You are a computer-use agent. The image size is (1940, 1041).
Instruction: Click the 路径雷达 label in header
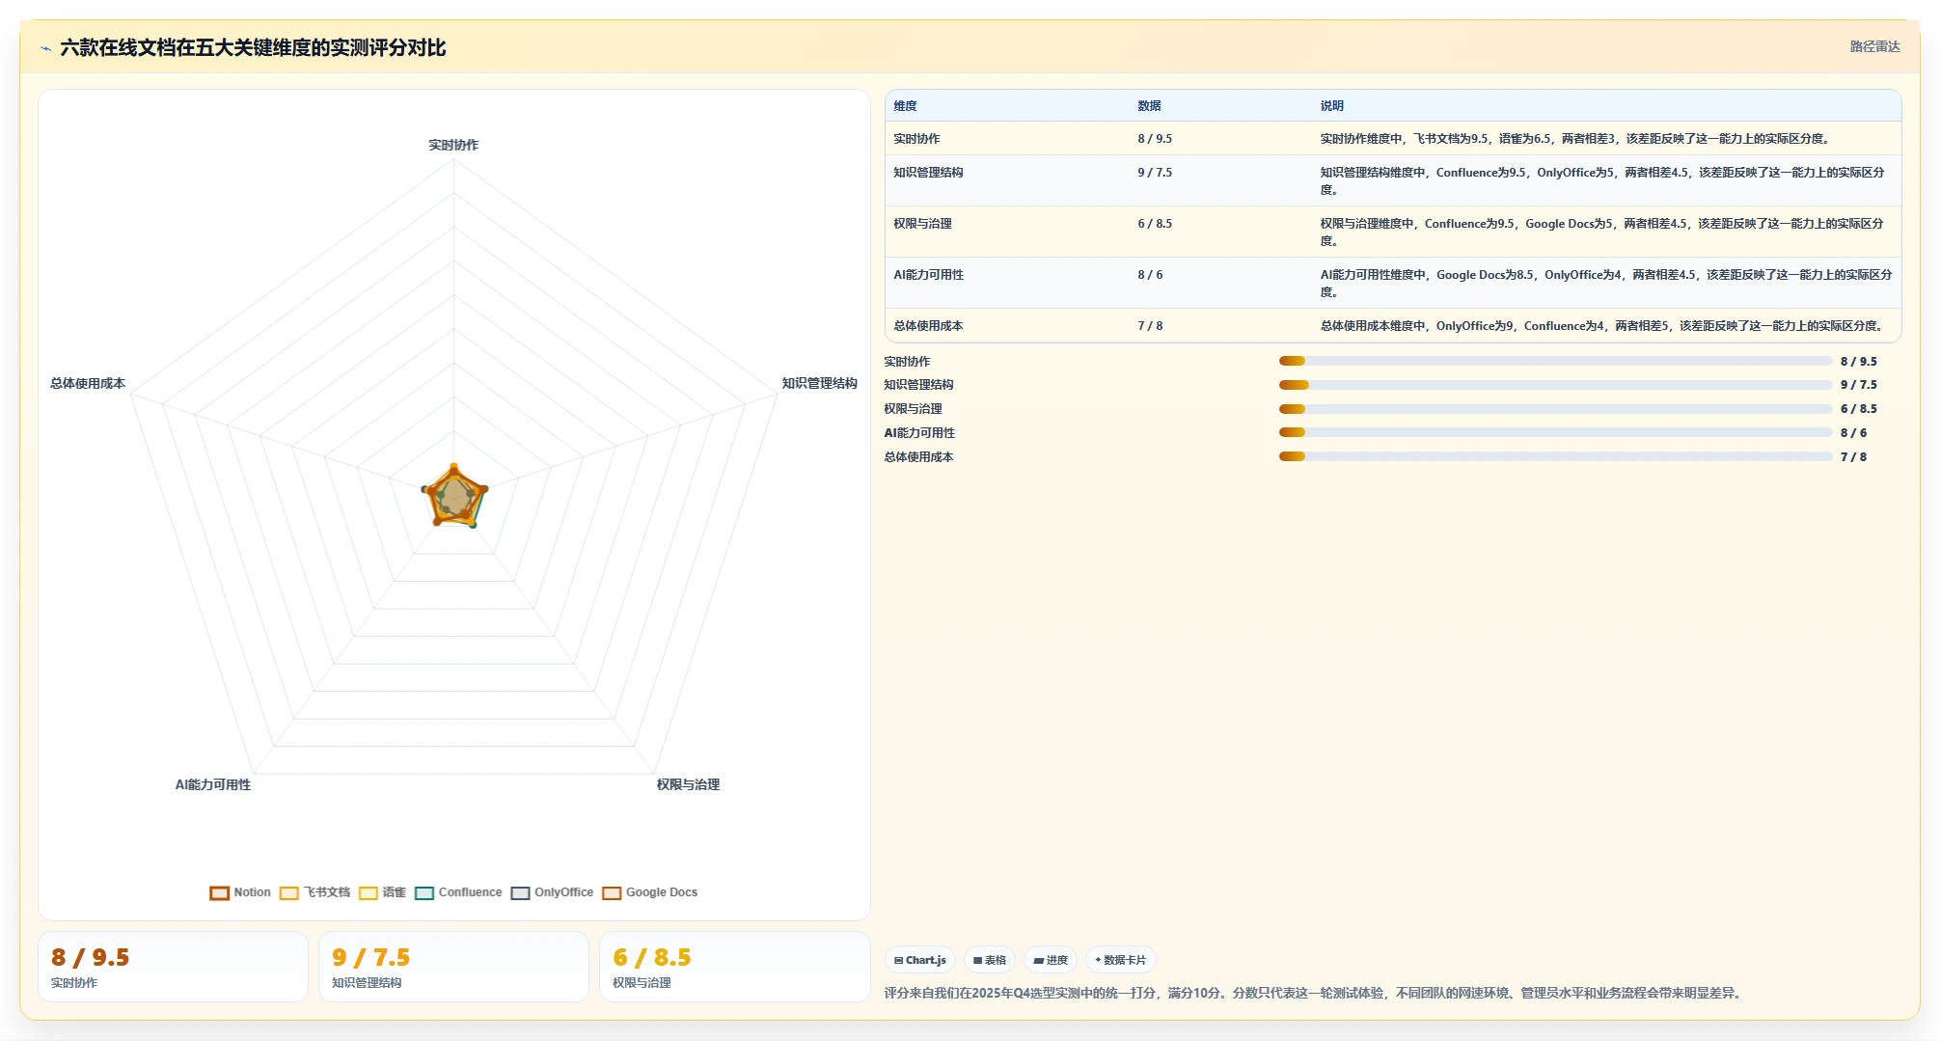click(x=1874, y=46)
